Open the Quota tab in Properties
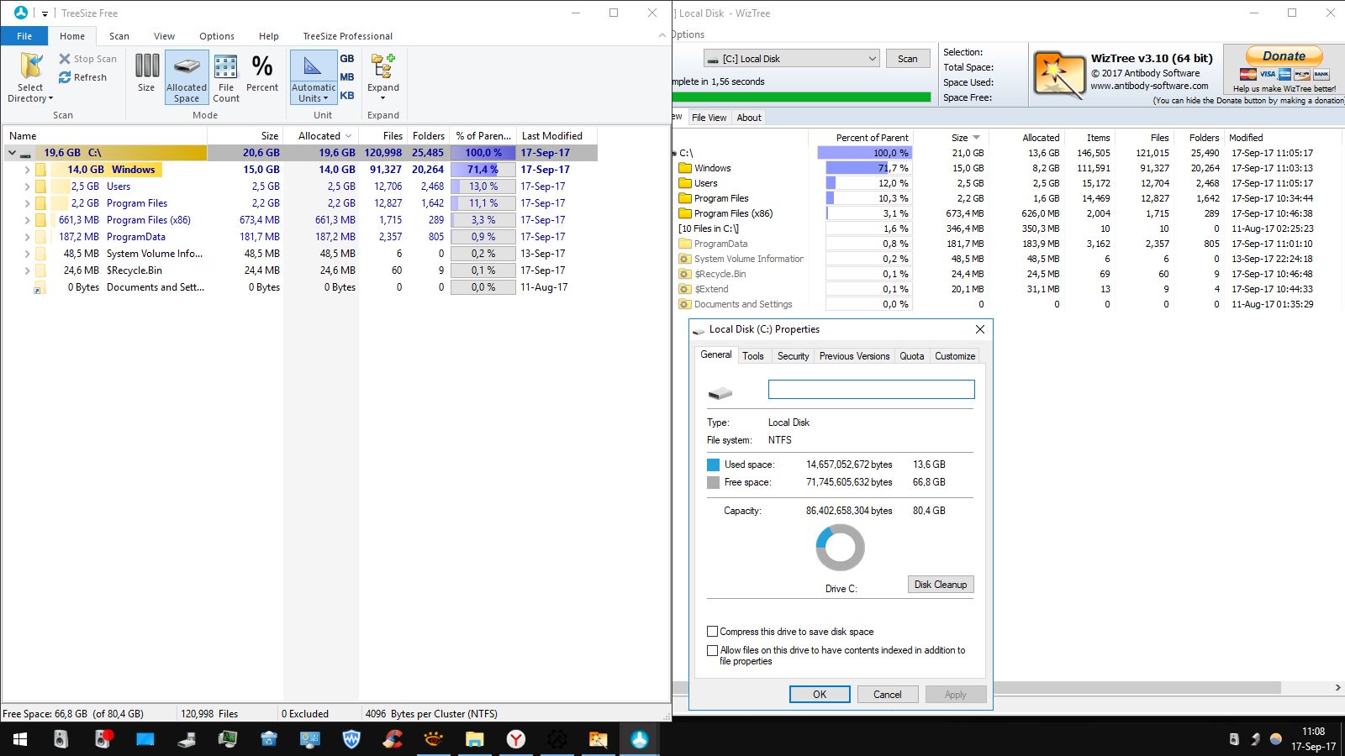 point(912,356)
